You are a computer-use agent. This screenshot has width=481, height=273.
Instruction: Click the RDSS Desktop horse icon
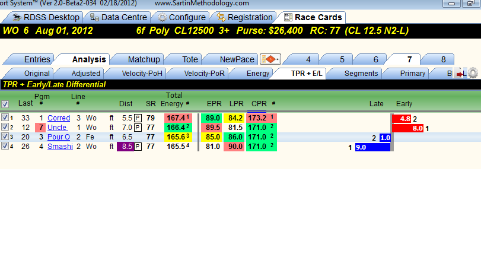17,17
